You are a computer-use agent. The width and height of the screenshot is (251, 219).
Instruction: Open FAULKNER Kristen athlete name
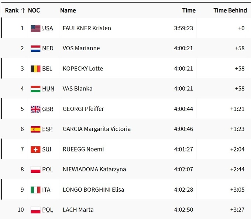(87, 28)
